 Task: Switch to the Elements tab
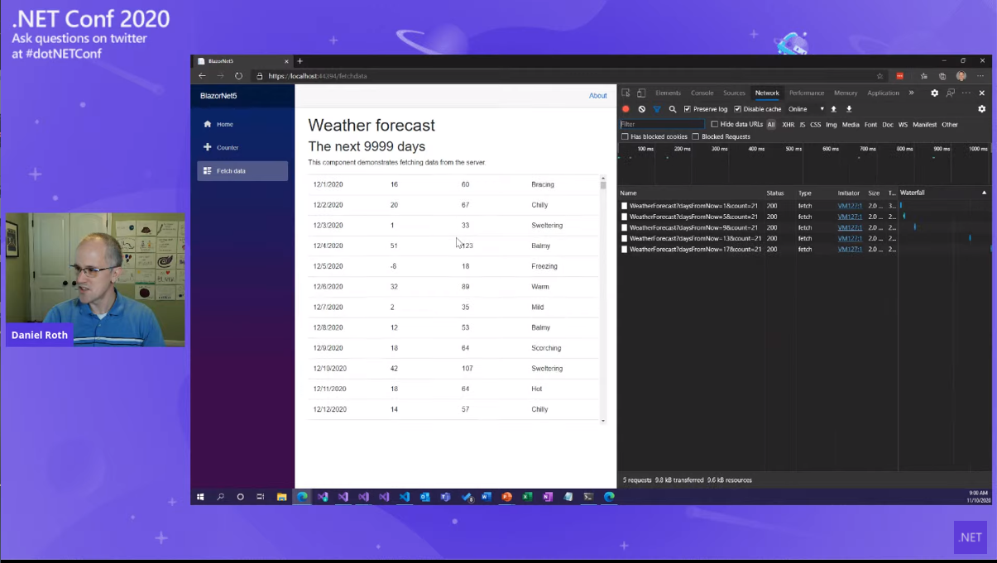[668, 93]
